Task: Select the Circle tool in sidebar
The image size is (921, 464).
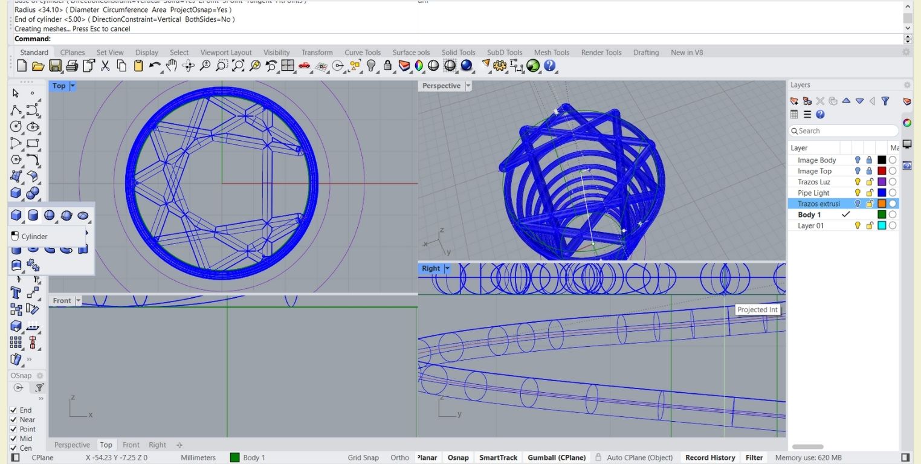Action: pos(16,127)
